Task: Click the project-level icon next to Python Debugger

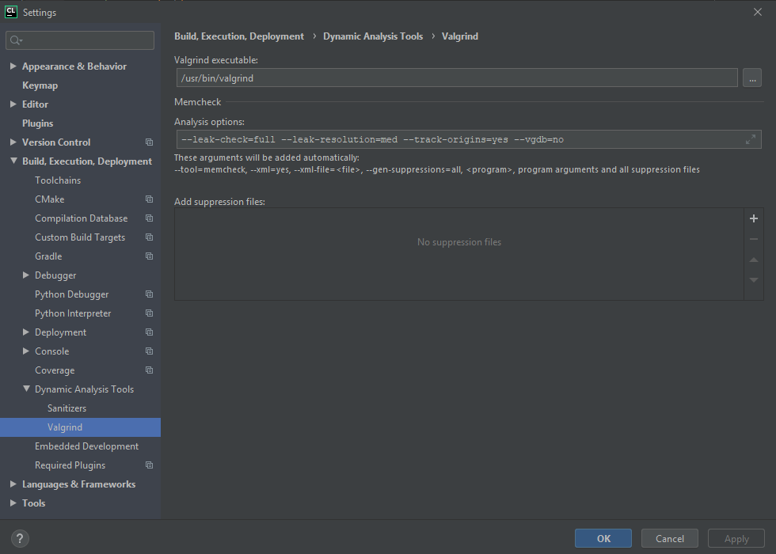Action: click(x=149, y=294)
